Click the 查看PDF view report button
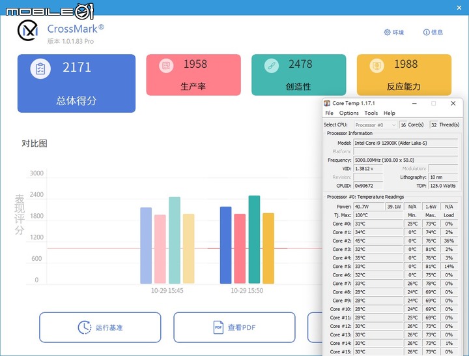This screenshot has height=356, width=469. 234,327
